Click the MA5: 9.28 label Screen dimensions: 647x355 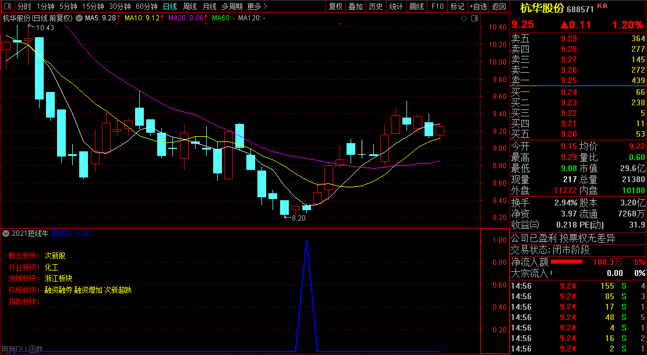100,18
